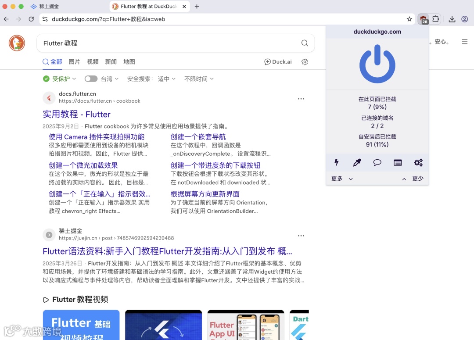Click the uBlock Origin power button
The height and width of the screenshot is (340, 474).
pyautogui.click(x=377, y=64)
